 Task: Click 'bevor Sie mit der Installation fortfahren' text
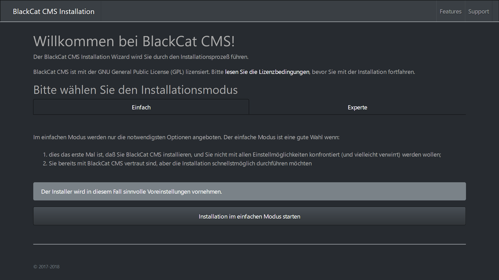click(x=363, y=72)
